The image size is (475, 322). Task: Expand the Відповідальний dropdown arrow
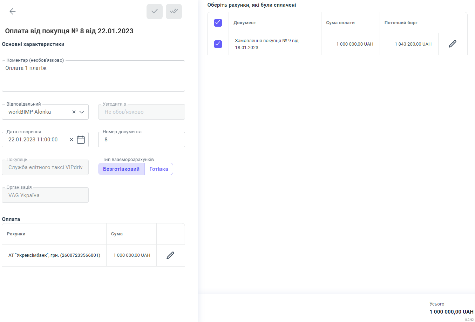[x=82, y=112]
